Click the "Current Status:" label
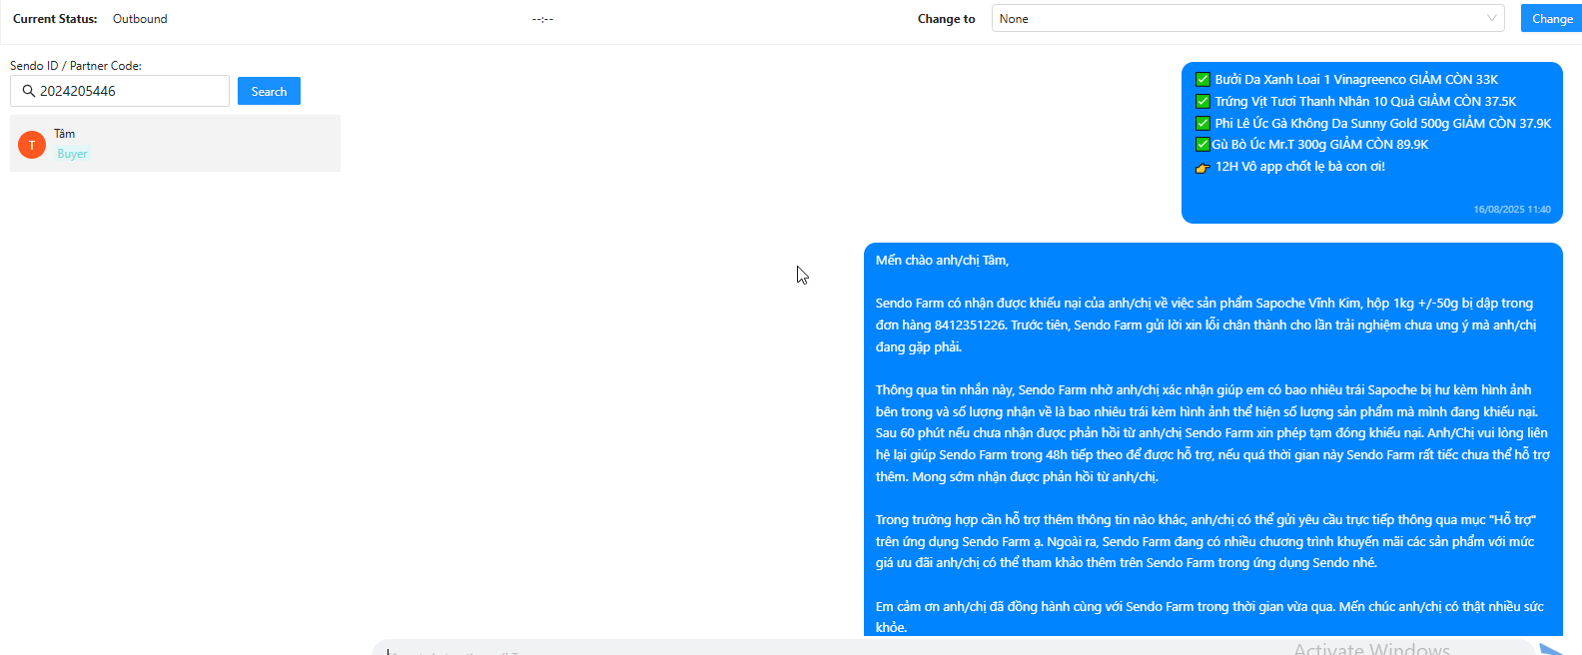1582x655 pixels. point(55,19)
